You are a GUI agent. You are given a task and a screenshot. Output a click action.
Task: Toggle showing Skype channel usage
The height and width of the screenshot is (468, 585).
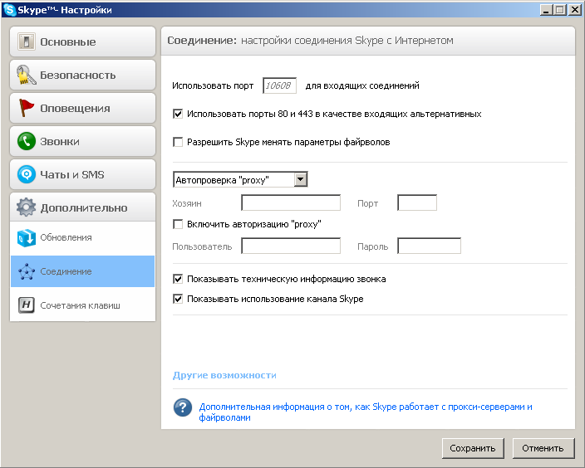[178, 299]
